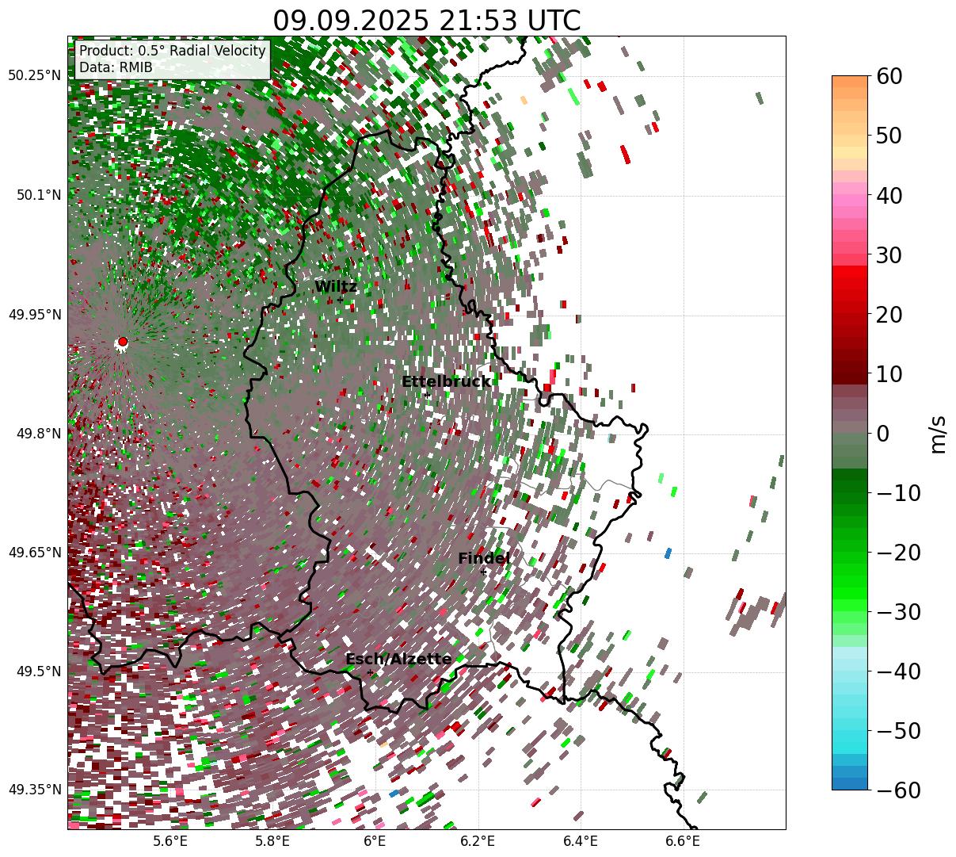The image size is (956, 857).
Task: Click the colorbar value 20
Action: pos(889,315)
